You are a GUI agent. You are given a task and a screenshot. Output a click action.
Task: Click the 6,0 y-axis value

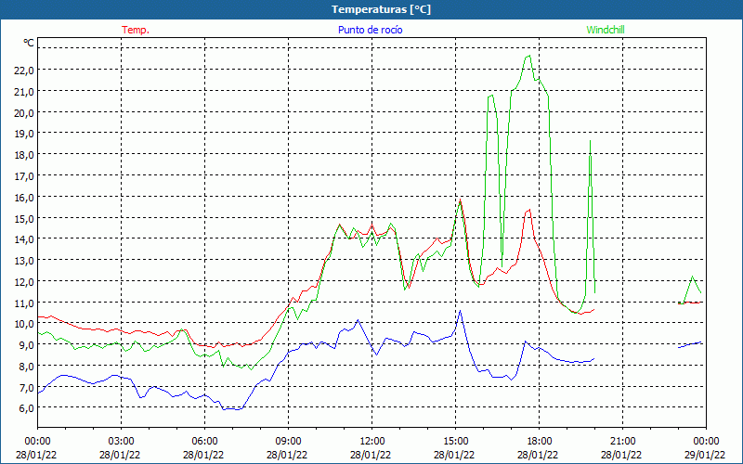pyautogui.click(x=27, y=408)
